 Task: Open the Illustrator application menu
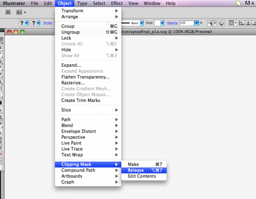(14, 4)
